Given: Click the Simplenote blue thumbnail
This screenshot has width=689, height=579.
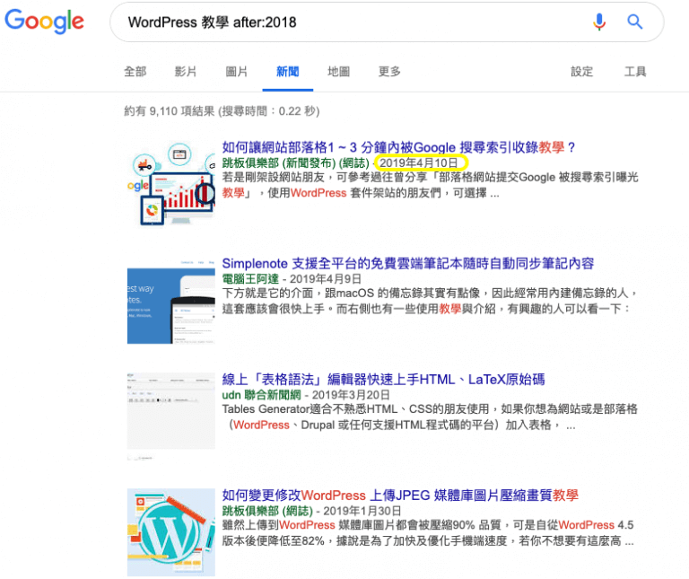Looking at the screenshot, I should [x=171, y=301].
